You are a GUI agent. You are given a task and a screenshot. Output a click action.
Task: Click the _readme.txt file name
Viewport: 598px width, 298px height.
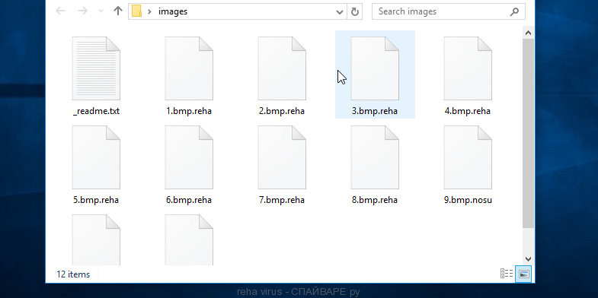[x=96, y=111]
